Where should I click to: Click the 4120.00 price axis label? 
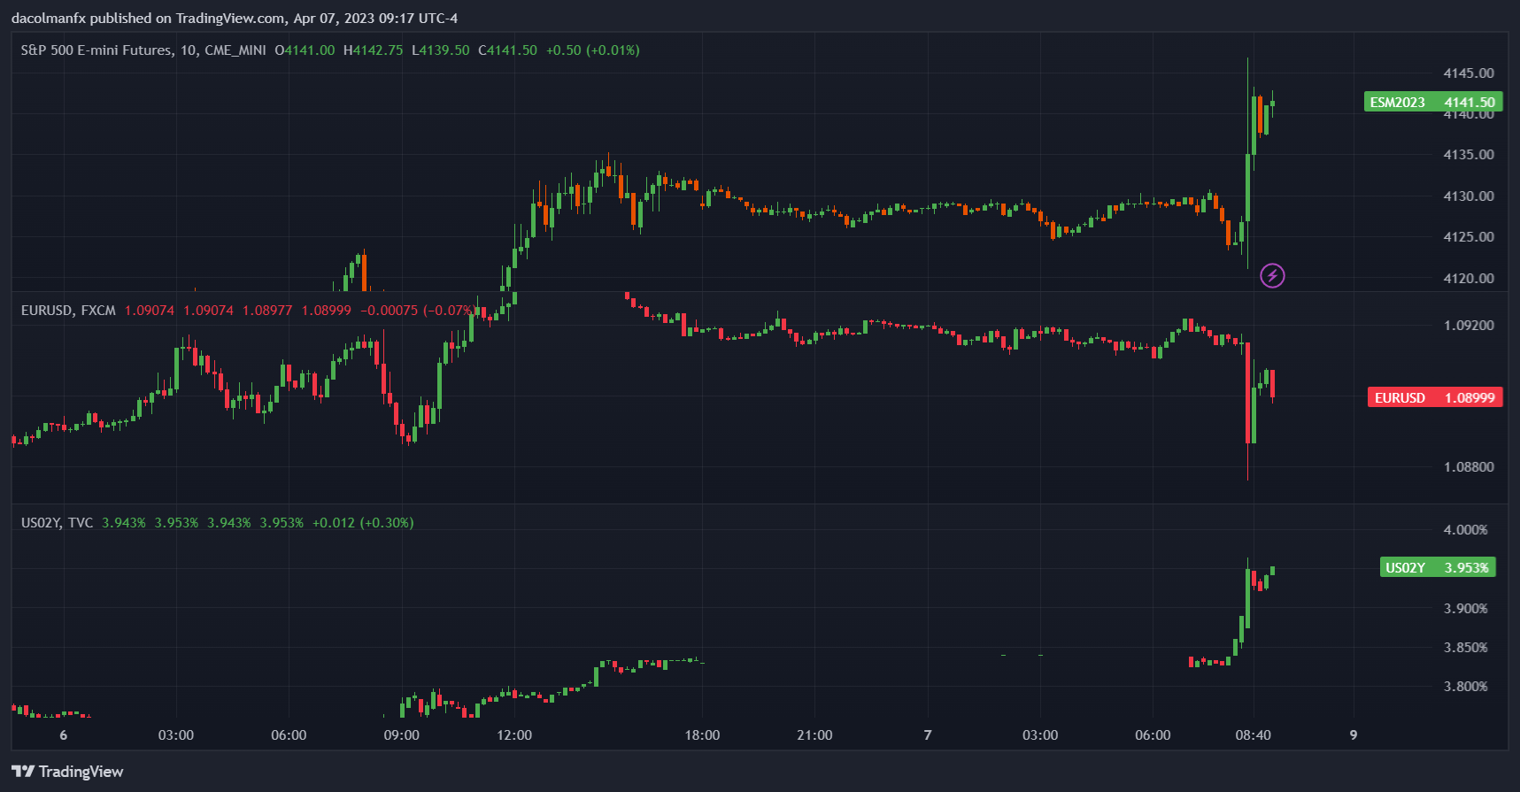coord(1468,279)
